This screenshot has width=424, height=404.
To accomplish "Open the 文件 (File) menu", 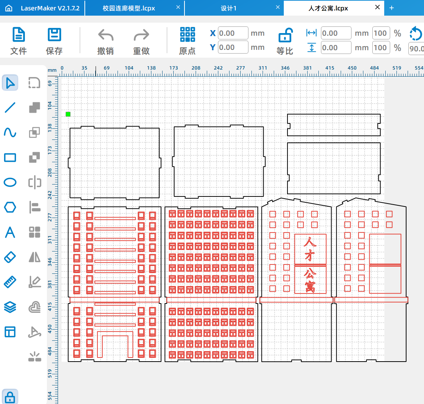I will [19, 41].
